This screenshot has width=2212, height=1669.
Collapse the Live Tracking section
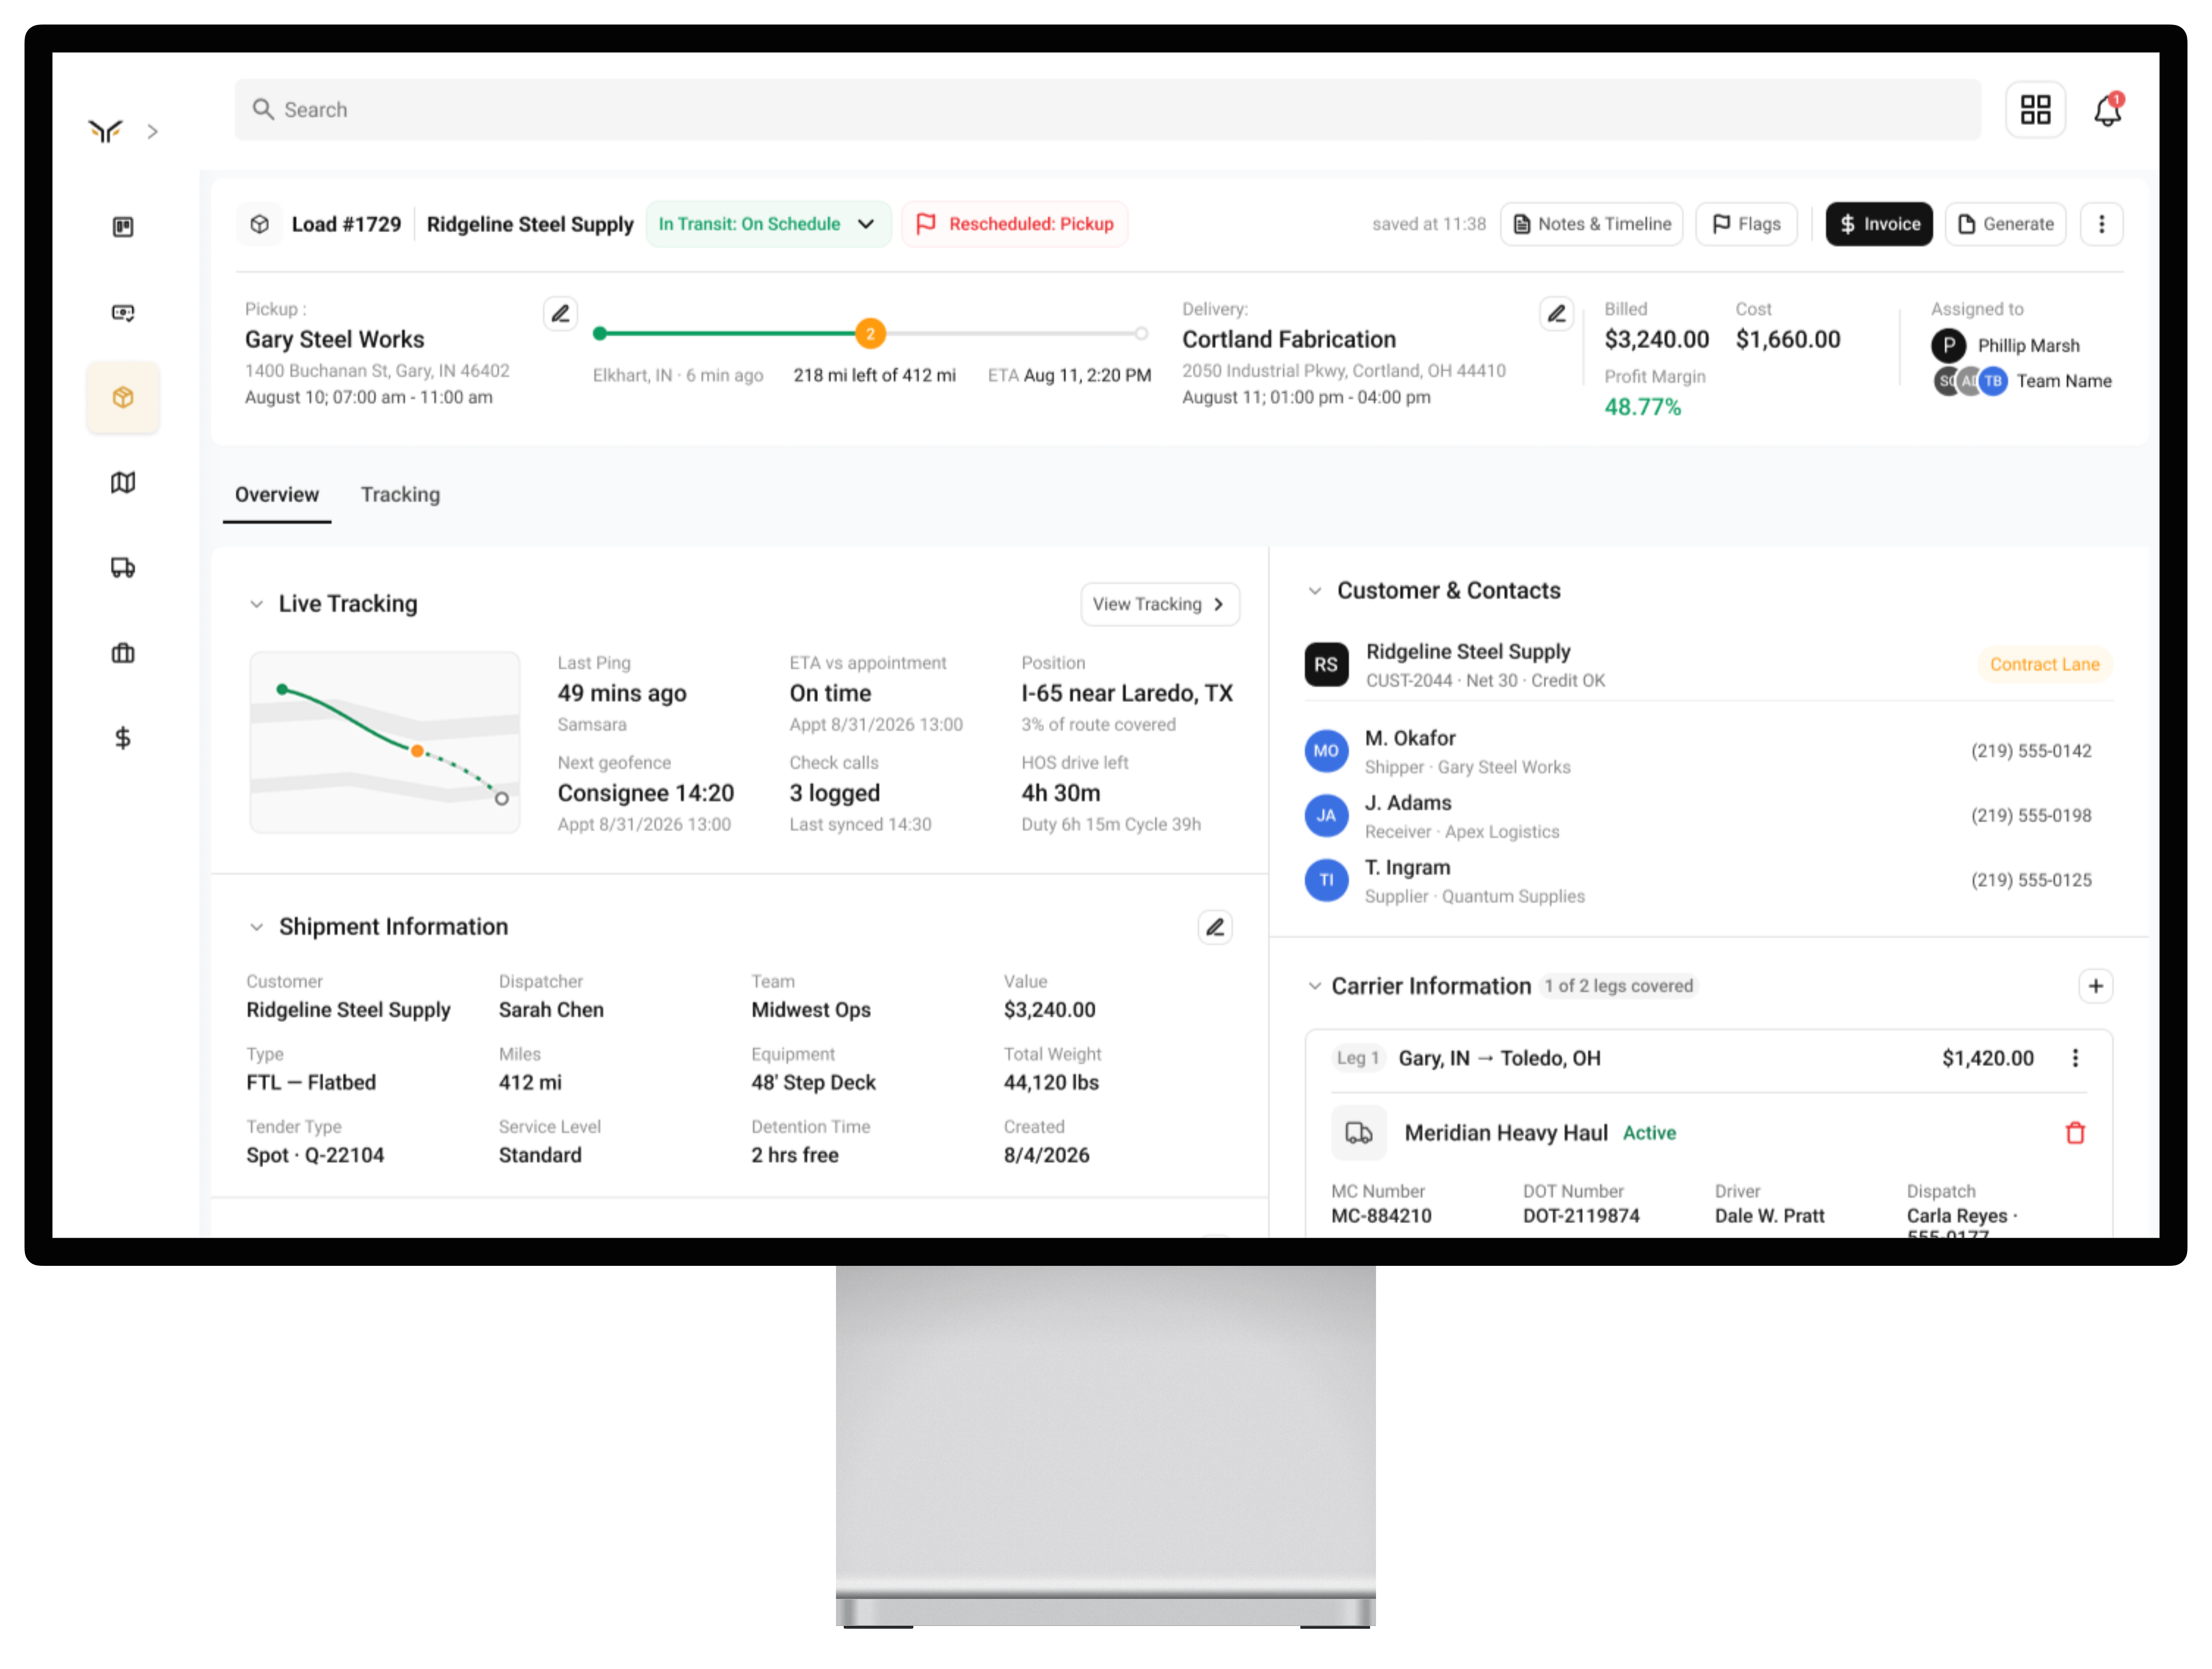pos(257,604)
